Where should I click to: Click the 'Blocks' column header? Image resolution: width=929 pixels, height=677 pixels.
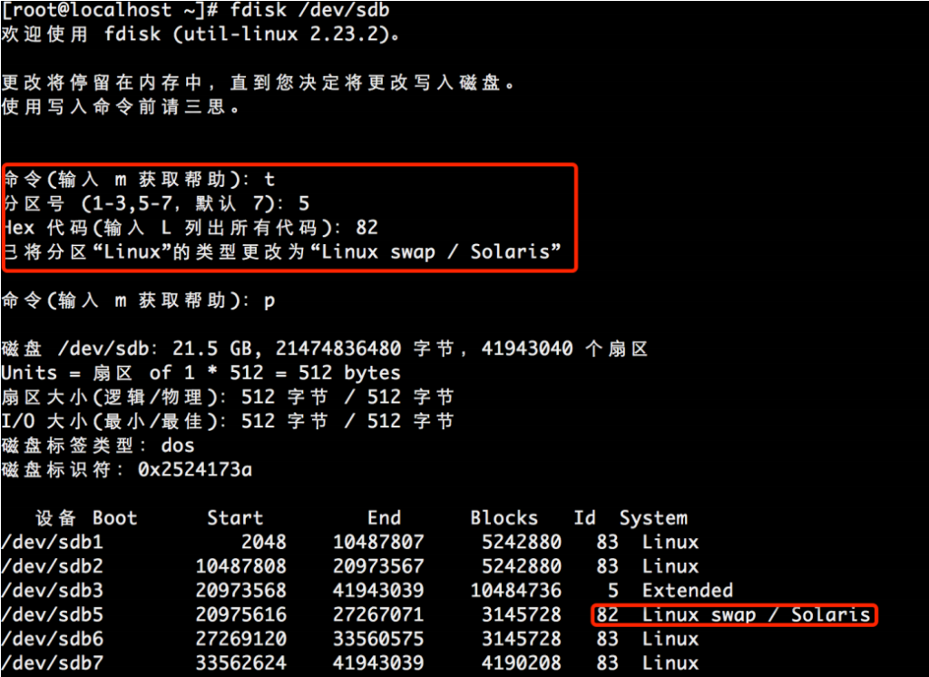point(504,518)
